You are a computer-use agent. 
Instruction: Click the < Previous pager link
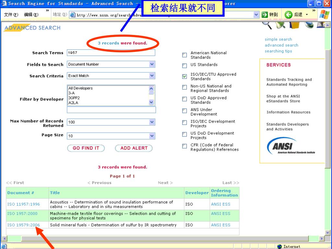tap(100, 183)
